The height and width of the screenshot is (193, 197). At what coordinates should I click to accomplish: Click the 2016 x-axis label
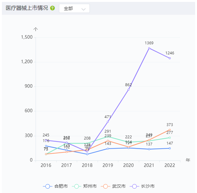click(x=46, y=165)
